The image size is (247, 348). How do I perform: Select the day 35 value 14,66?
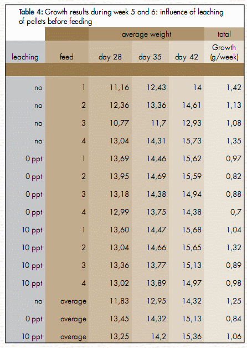click(156, 247)
